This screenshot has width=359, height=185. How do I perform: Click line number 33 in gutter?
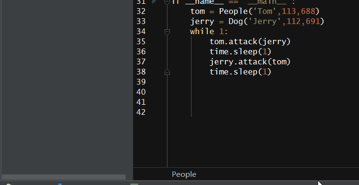click(x=141, y=21)
